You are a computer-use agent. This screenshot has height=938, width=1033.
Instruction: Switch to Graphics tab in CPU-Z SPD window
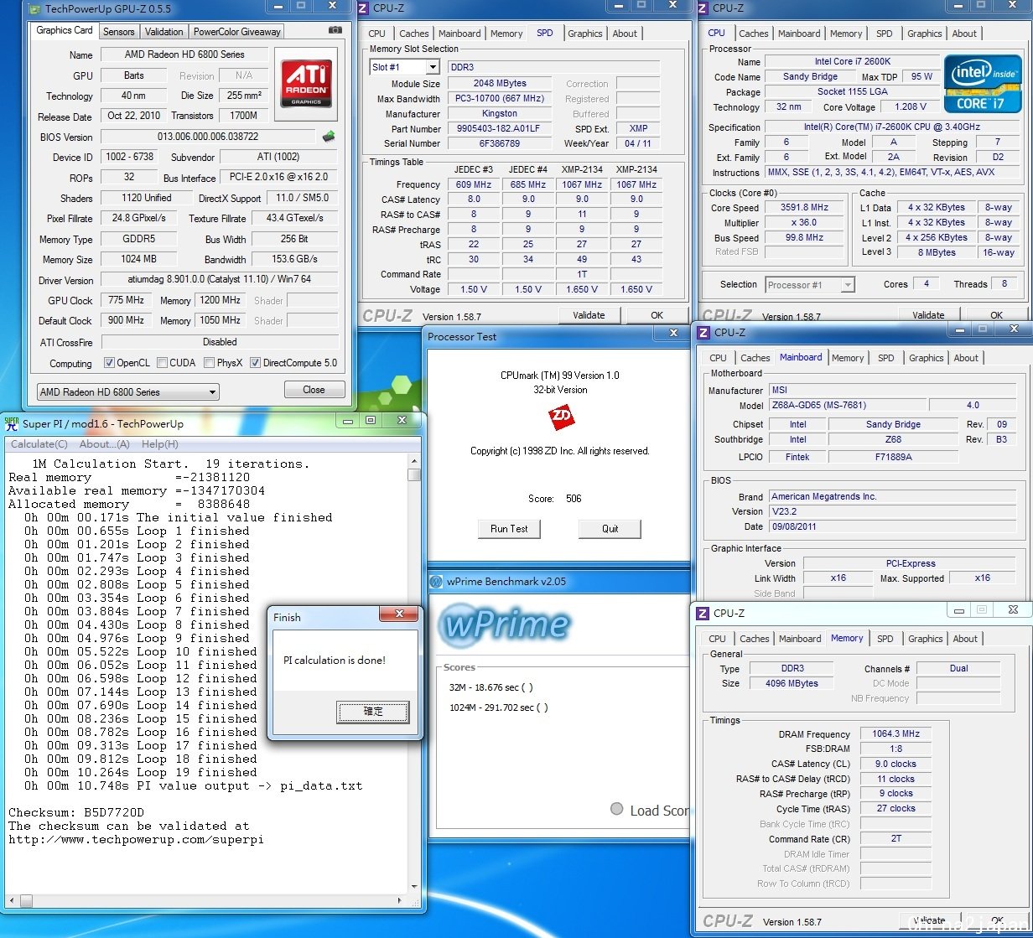coord(584,34)
